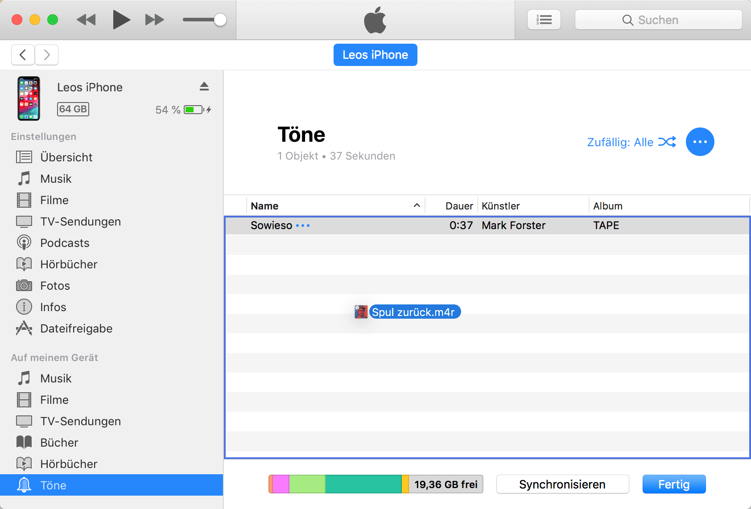Click the TAPE album cell

click(x=606, y=226)
